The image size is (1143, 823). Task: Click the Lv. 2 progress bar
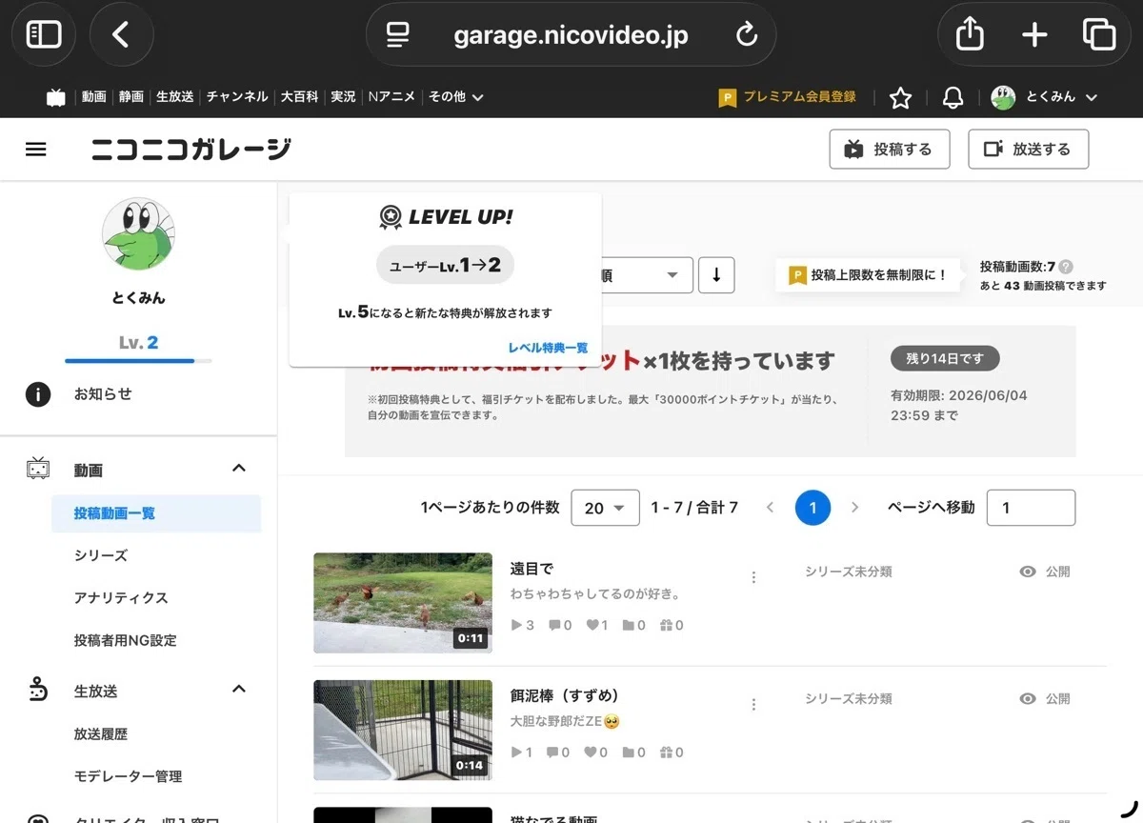coord(138,361)
